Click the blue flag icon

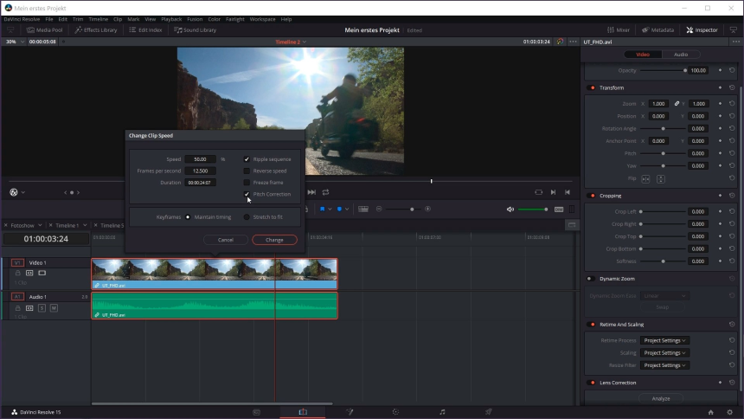pyautogui.click(x=322, y=209)
